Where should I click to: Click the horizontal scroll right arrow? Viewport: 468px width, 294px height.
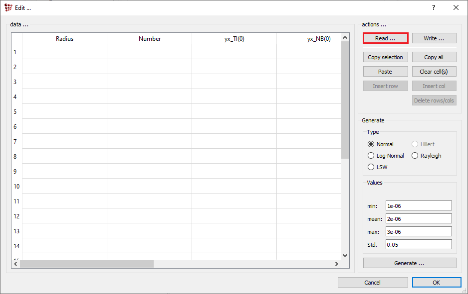click(x=337, y=264)
